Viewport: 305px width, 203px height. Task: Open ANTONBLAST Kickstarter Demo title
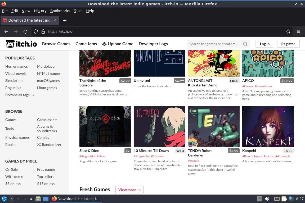[203, 83]
